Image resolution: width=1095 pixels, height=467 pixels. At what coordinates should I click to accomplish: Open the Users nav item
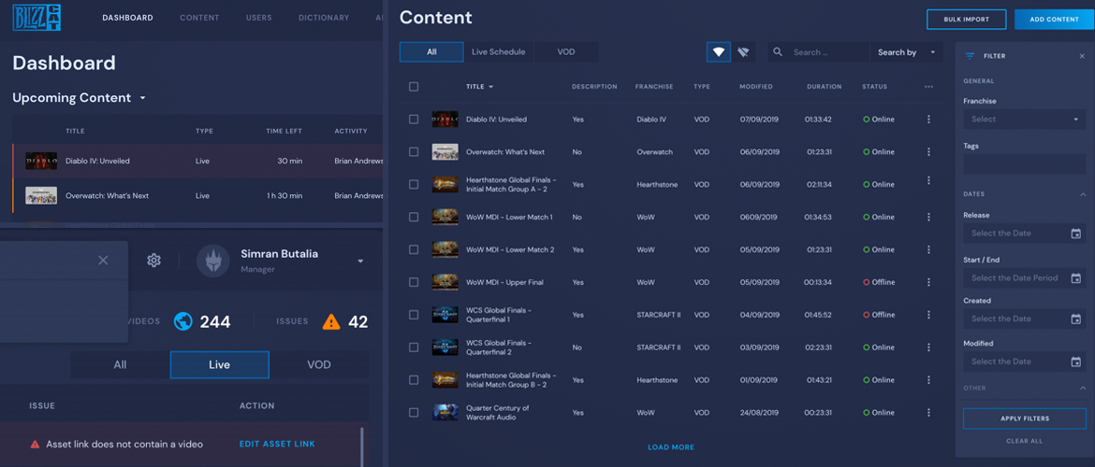pos(258,18)
